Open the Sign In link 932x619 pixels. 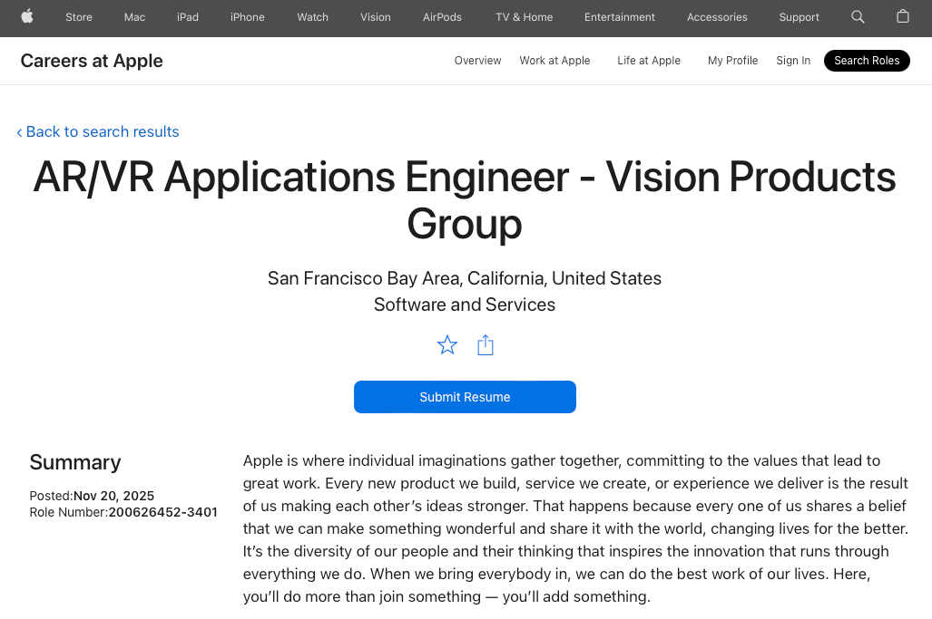(x=793, y=61)
